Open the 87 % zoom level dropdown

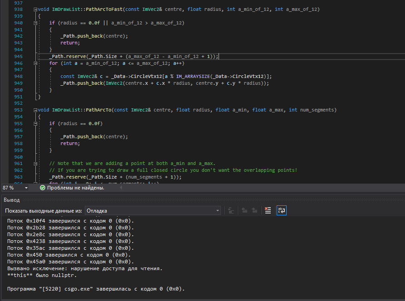click(x=15, y=188)
